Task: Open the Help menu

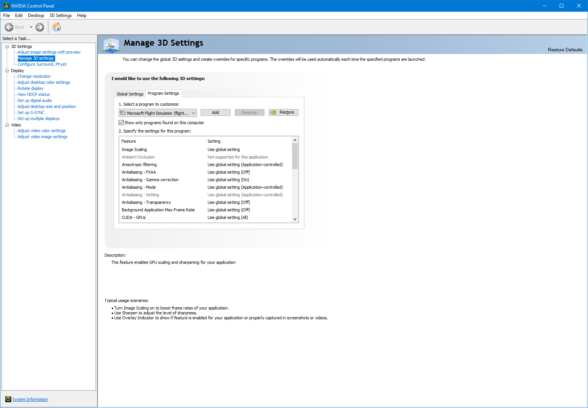Action: (x=82, y=15)
